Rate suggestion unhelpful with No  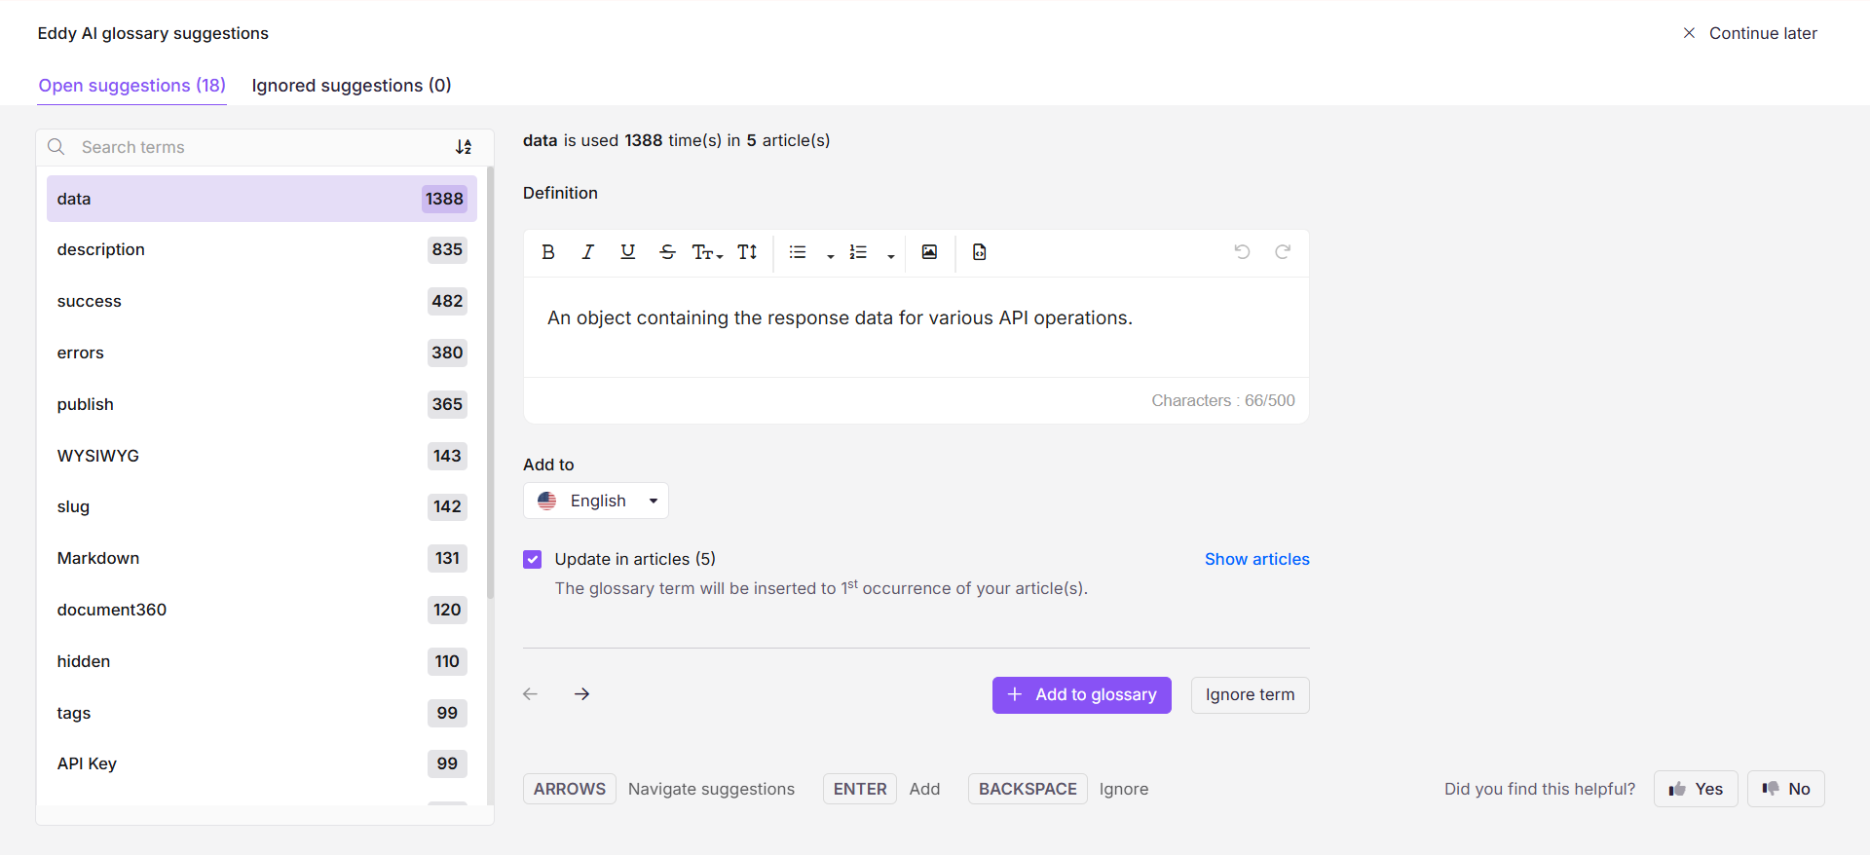(1786, 789)
